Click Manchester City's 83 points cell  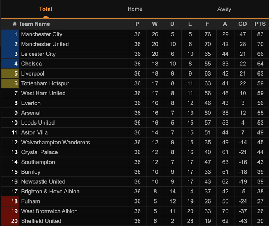pos(260,34)
